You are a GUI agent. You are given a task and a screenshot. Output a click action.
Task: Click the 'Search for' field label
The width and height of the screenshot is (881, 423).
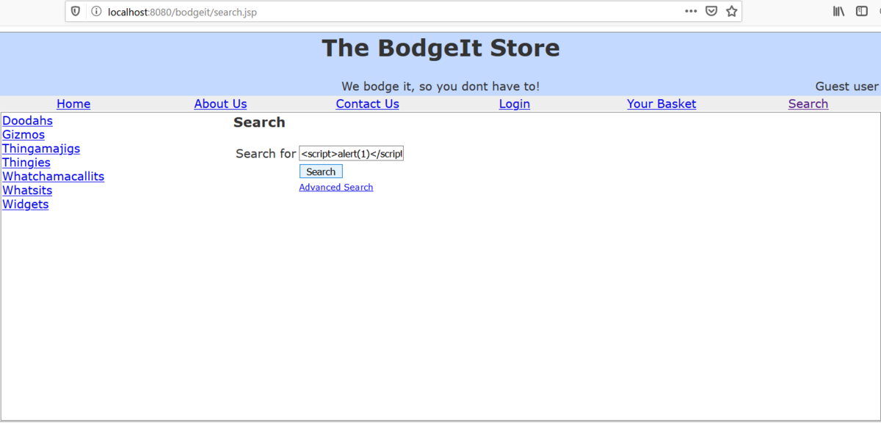(266, 154)
